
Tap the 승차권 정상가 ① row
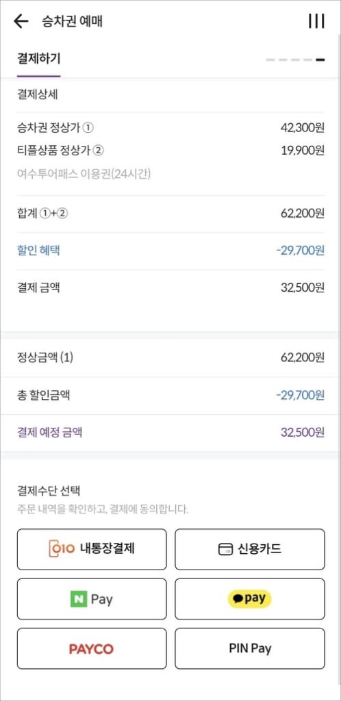pyautogui.click(x=170, y=128)
